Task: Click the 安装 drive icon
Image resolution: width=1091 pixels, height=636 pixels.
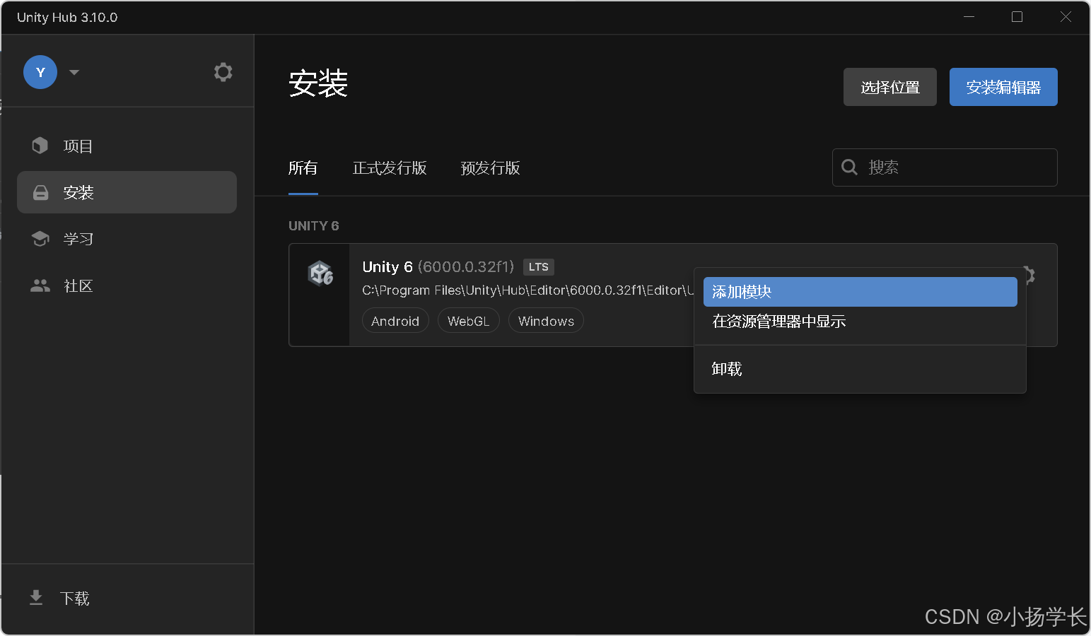Action: [41, 192]
